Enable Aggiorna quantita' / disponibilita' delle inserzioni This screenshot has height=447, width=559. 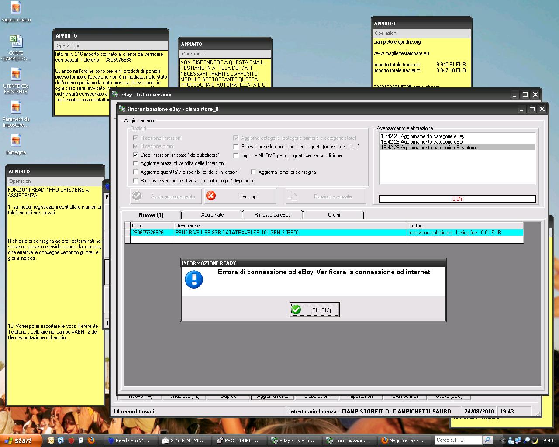coord(135,172)
